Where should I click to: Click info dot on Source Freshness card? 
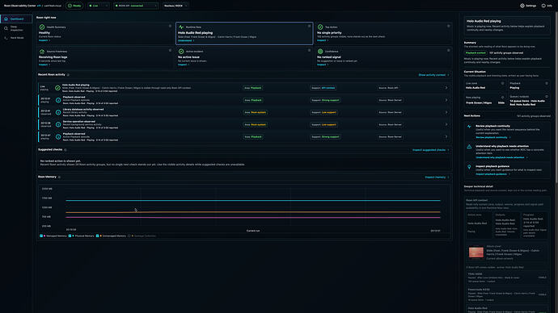click(170, 50)
